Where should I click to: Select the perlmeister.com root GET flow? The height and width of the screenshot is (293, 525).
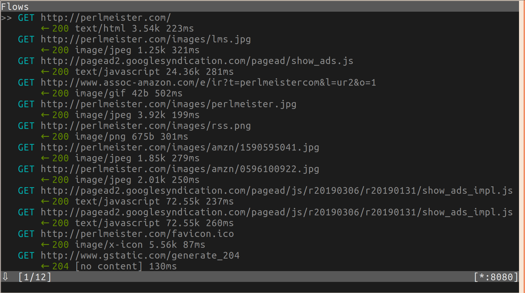coord(94,18)
